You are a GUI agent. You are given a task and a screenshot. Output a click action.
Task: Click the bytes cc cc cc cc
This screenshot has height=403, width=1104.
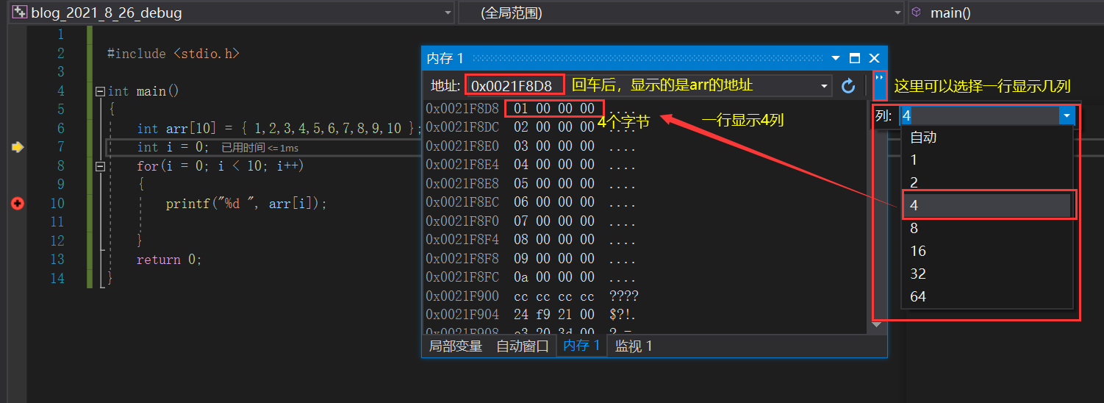(554, 297)
